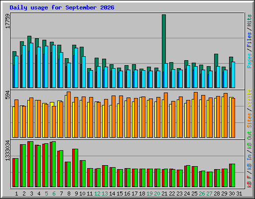Select day 18 on the x-axis
This screenshot has height=199, width=255.
pos(142,194)
